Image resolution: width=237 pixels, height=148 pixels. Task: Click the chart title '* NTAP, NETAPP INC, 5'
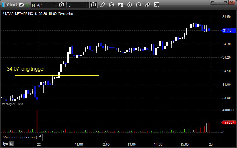click(20, 14)
